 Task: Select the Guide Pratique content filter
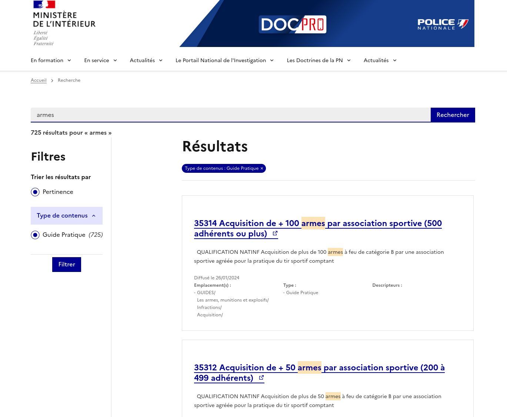click(x=35, y=235)
